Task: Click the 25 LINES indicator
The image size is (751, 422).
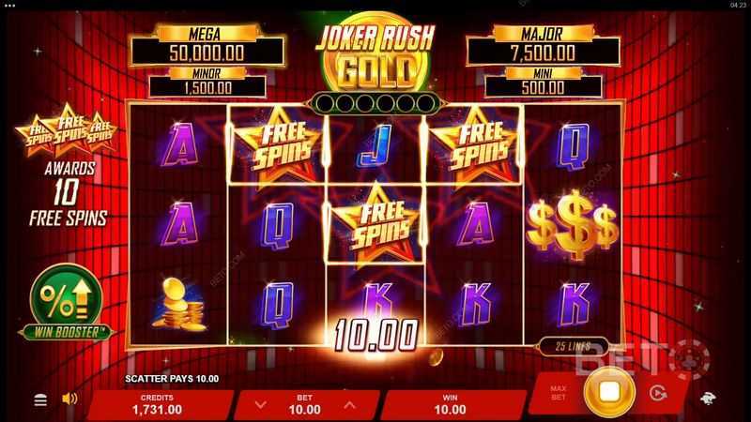Action: (x=574, y=346)
